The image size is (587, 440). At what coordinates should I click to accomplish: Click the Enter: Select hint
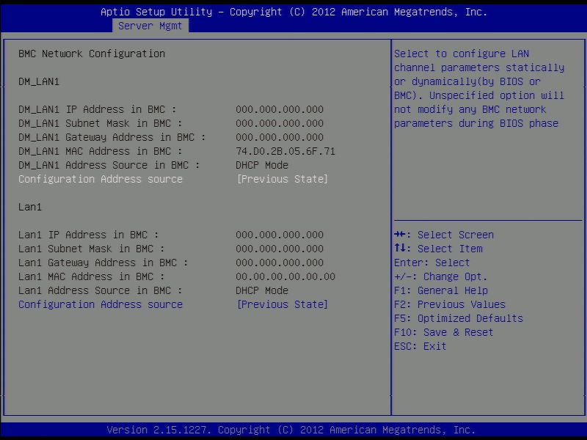(x=431, y=263)
